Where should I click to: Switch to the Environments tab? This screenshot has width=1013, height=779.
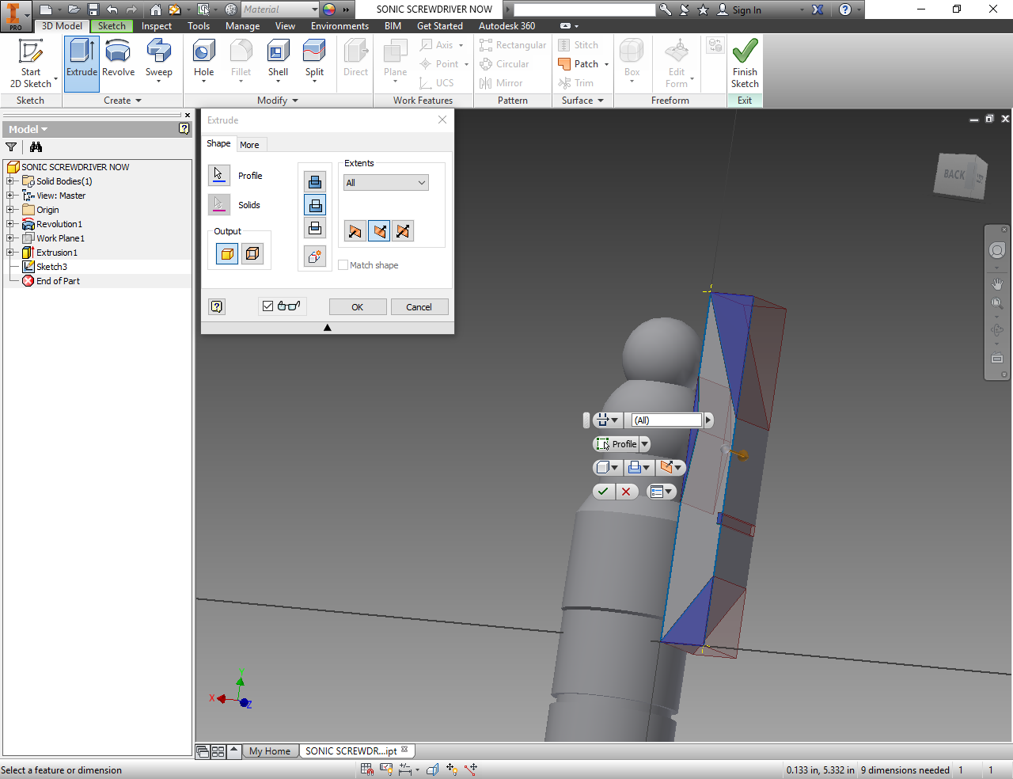coord(340,26)
